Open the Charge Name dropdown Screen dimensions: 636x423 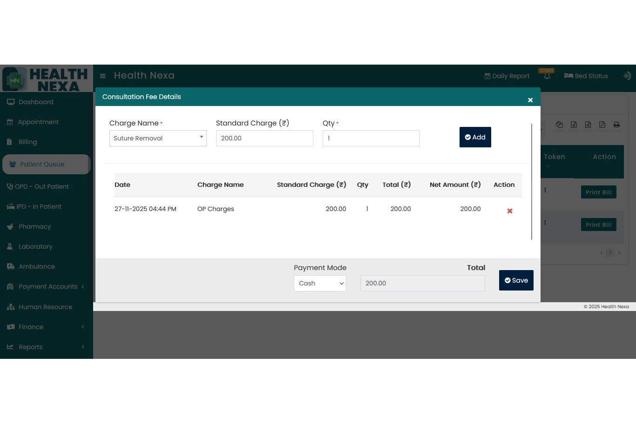(158, 138)
